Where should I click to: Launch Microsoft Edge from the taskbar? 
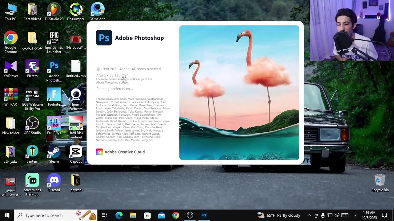119,215
